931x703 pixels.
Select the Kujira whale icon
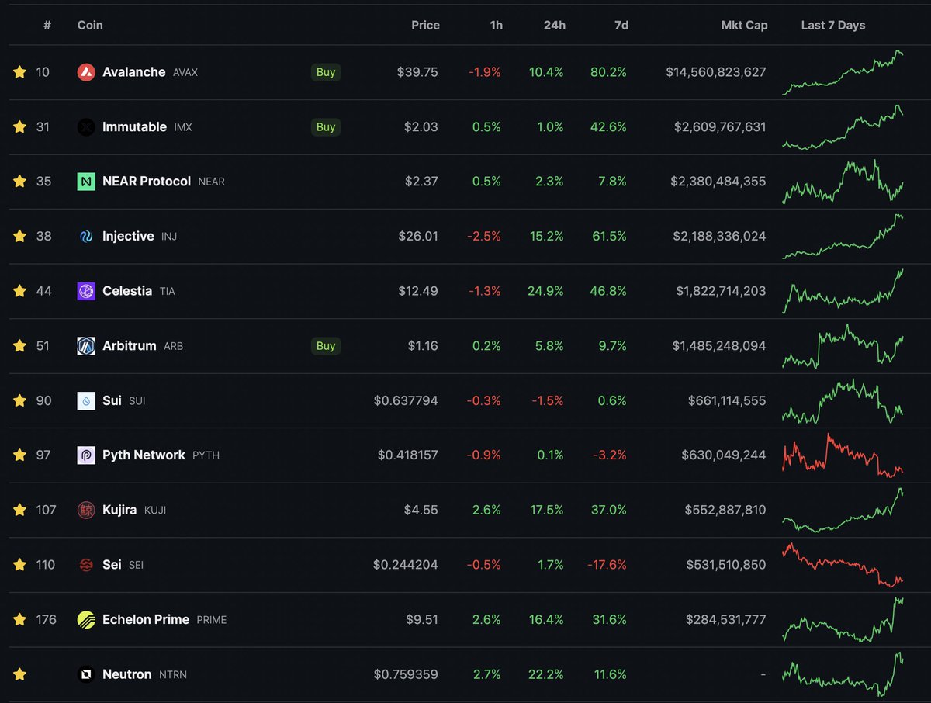click(x=85, y=510)
